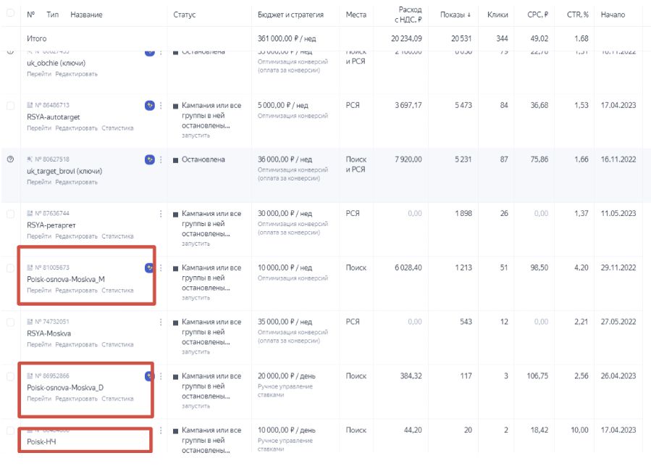This screenshot has height=474, width=651.
Task: Open three-dot menu for RSYA-ретаргет campaign
Action: (161, 214)
